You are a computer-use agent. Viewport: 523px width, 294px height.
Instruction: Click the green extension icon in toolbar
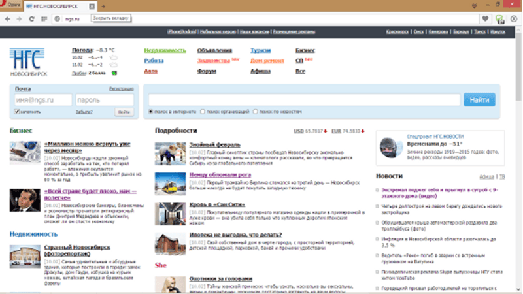[x=499, y=20]
